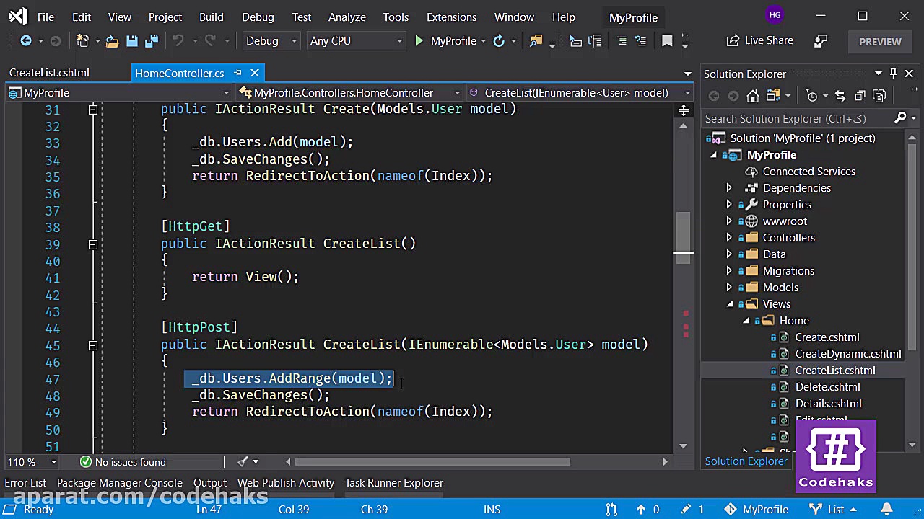Collapse the CreateList method at line 39
The image size is (924, 519).
93,244
